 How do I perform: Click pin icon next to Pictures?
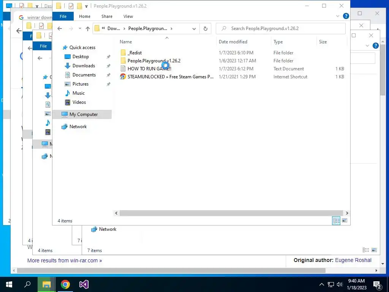click(108, 84)
